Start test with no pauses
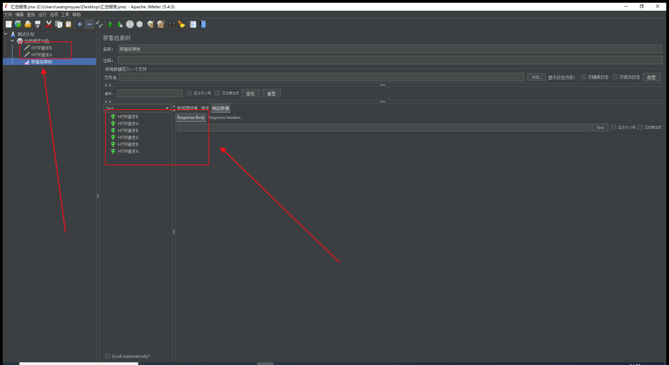This screenshot has height=365, width=669. coord(120,24)
